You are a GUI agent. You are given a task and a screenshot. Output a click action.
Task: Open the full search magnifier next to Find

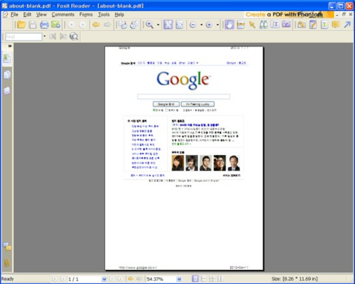(x=74, y=36)
